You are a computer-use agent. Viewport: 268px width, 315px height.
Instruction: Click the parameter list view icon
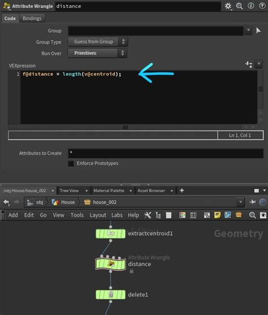[168, 215]
